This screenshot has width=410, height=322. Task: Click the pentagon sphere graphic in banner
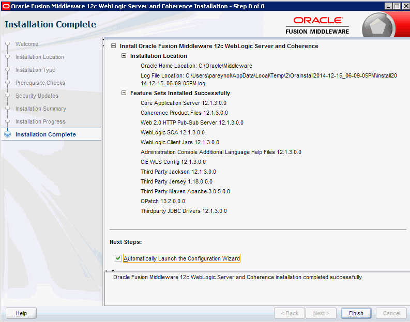pos(378,26)
